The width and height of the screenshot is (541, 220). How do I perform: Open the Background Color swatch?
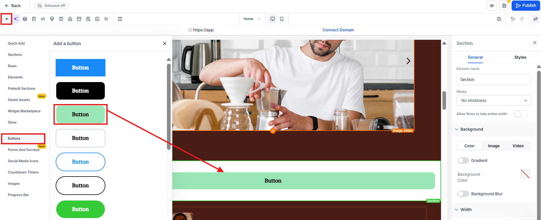(525, 174)
